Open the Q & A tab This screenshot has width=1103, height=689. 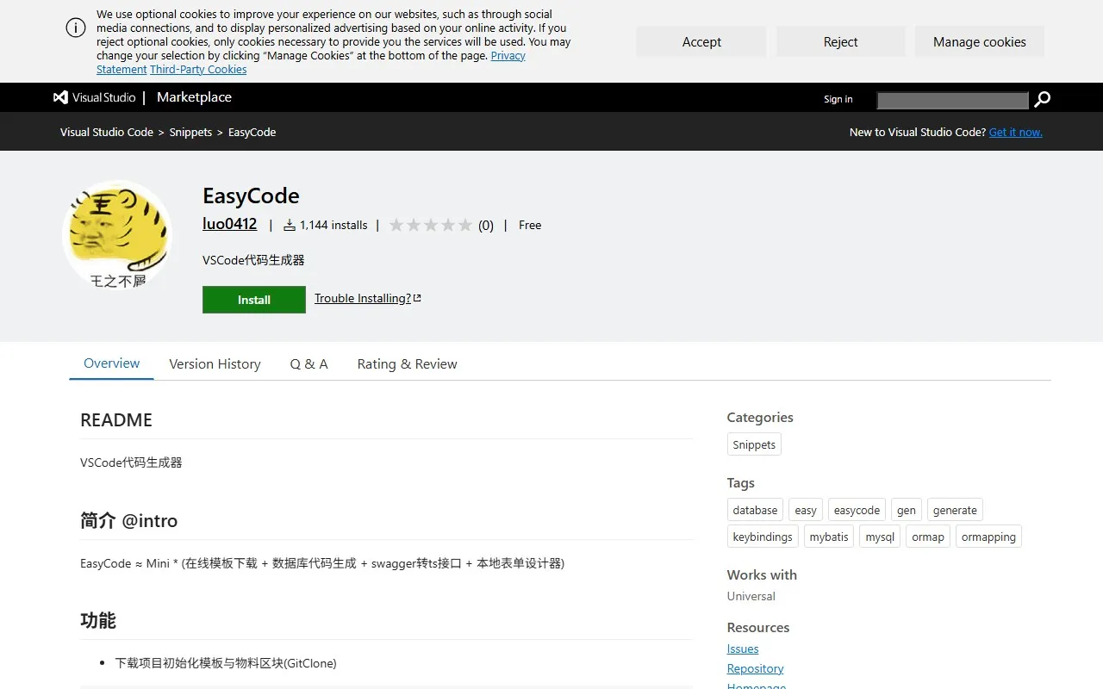(x=308, y=363)
